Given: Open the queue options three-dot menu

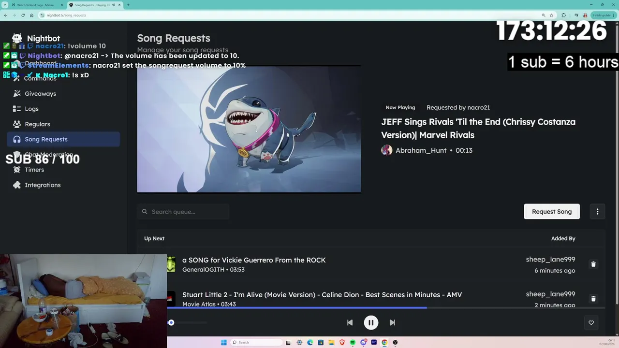Looking at the screenshot, I should [x=597, y=211].
